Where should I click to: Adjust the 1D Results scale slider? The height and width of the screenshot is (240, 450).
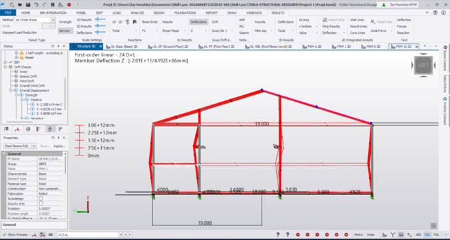click(100, 19)
